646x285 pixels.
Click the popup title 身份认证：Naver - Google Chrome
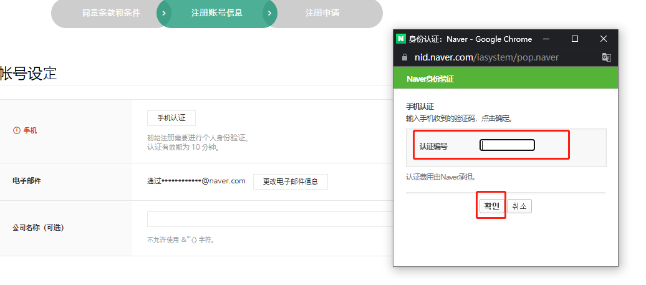(x=471, y=39)
